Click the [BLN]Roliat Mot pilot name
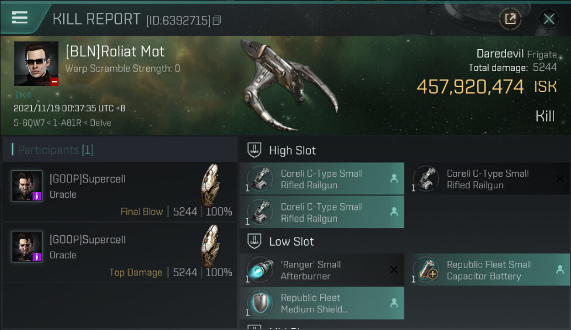The image size is (571, 330). pos(115,51)
